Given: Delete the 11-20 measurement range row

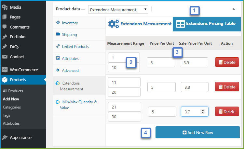Looking at the screenshot, I should coord(227,87).
